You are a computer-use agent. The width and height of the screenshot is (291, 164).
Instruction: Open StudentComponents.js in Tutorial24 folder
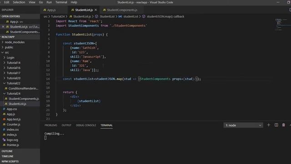click(24, 99)
